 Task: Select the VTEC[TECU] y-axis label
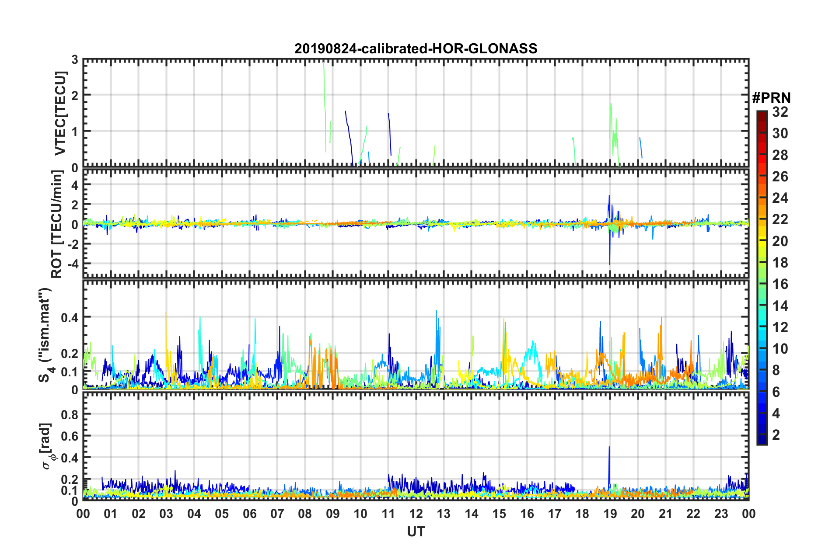click(60, 114)
